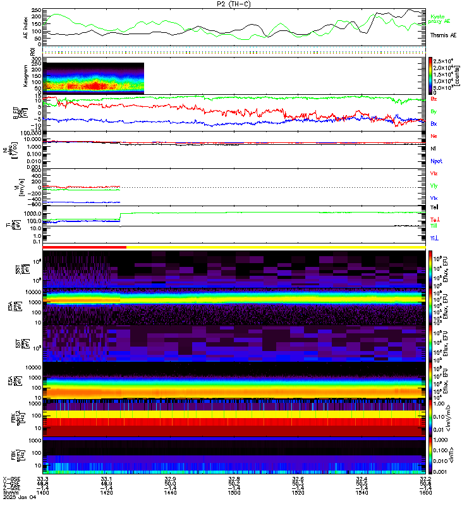This screenshot has width=474, height=506.
Task: Select the 1600 time tick label
Action: tap(425, 493)
